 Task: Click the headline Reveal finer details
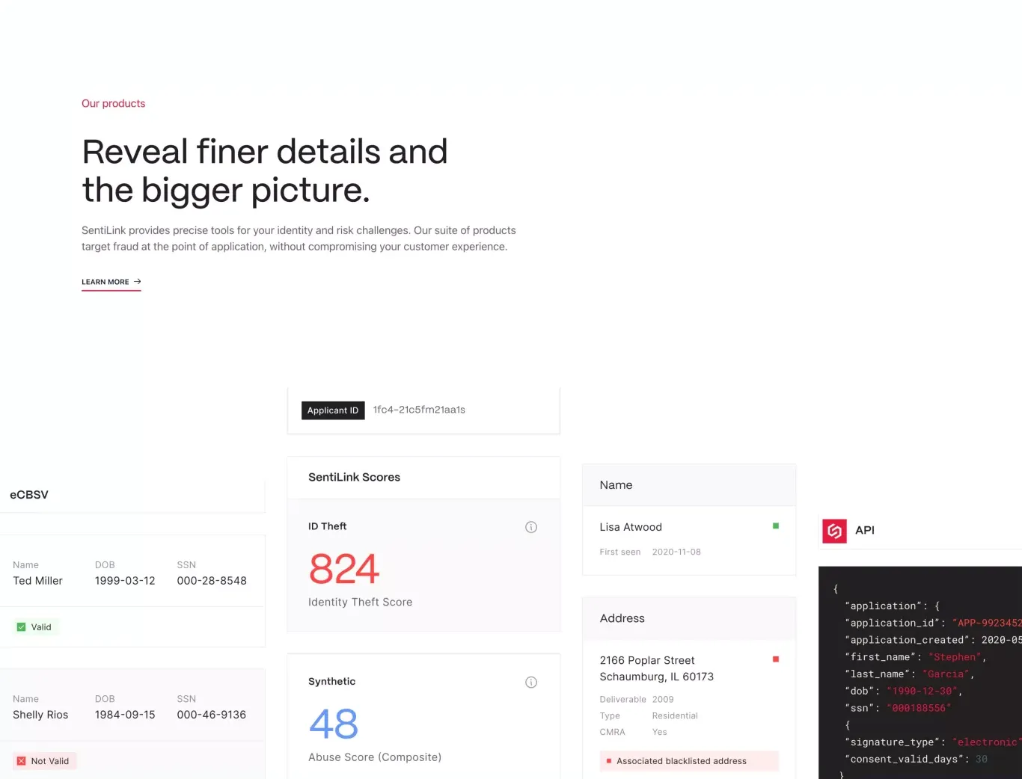(x=265, y=170)
